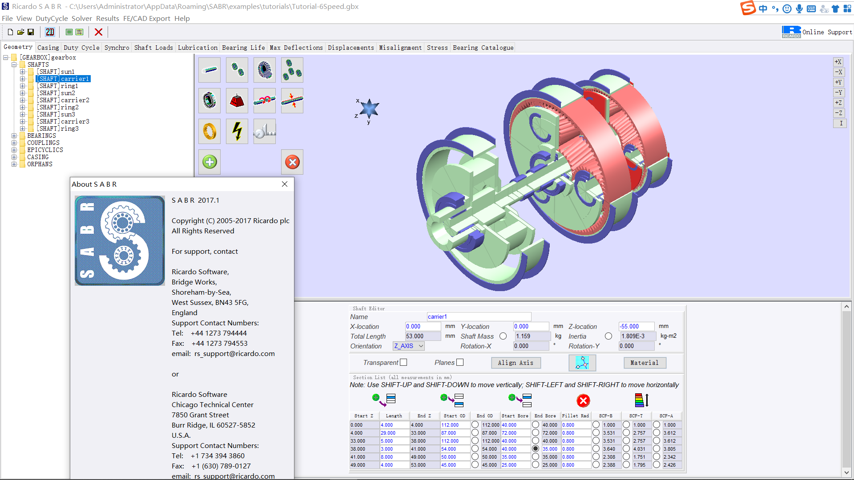Click the Online Support link
Screen dimensions: 854x480
point(827,32)
